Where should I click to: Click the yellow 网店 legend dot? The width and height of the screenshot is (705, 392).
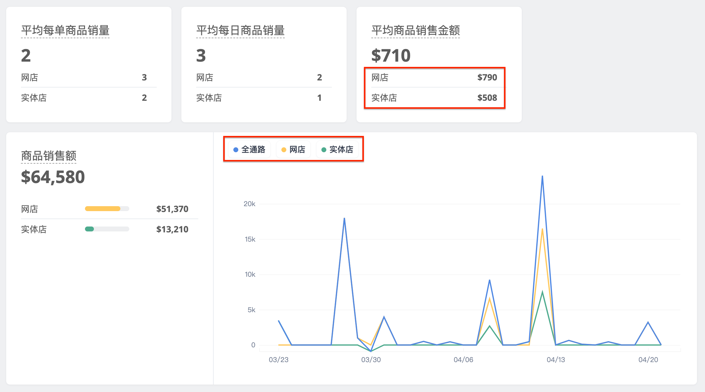pos(284,150)
